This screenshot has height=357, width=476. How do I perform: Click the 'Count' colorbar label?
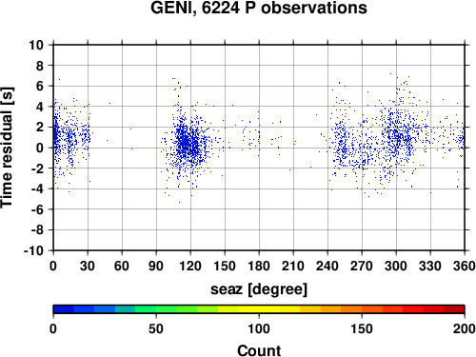point(259,350)
